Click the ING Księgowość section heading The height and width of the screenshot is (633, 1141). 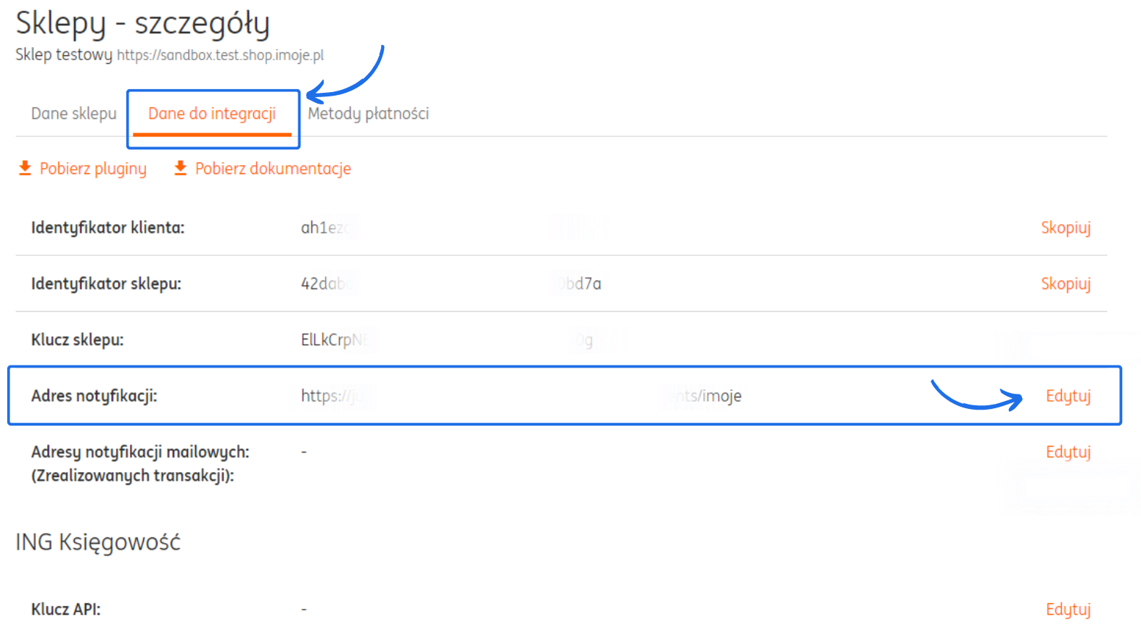point(98,542)
